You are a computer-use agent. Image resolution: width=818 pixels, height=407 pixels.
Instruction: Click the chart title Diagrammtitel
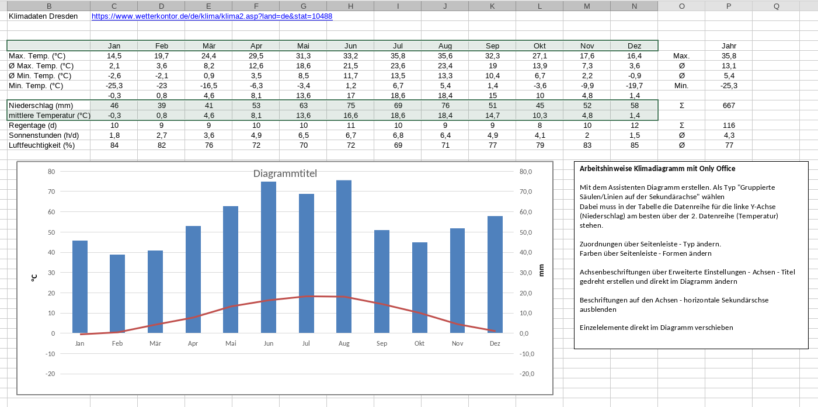pyautogui.click(x=285, y=173)
